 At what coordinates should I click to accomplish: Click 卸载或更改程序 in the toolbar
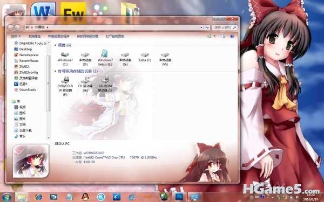click(x=59, y=36)
